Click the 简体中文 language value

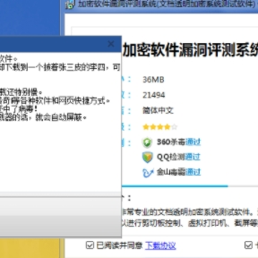point(158,110)
